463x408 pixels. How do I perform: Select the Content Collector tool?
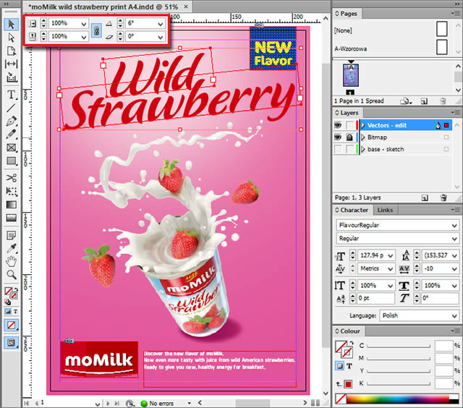tap(12, 77)
